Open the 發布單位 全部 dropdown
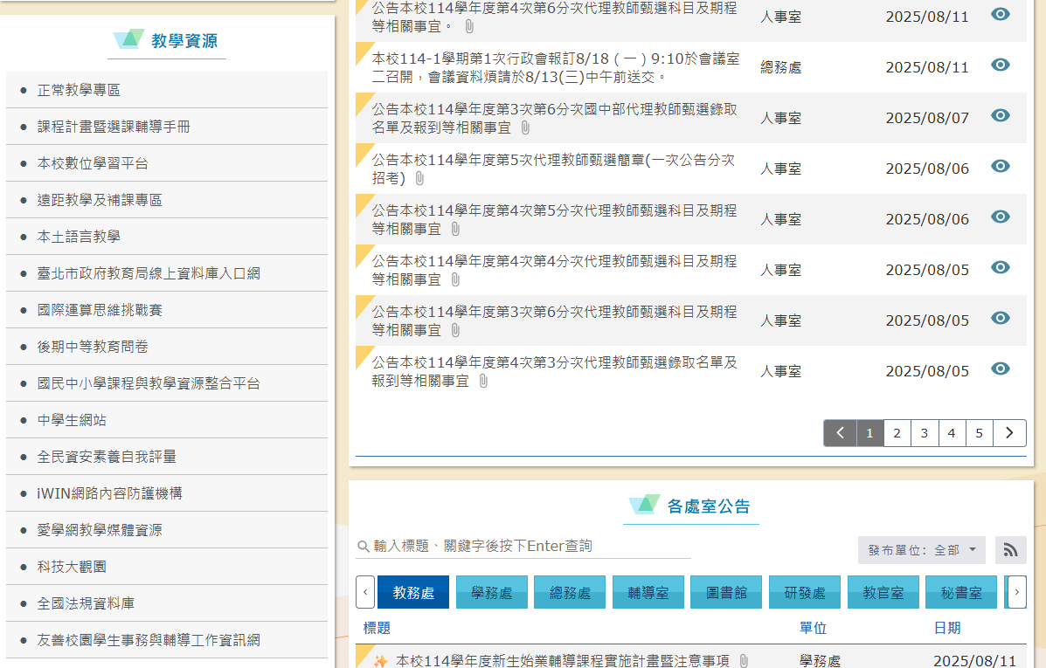Image resolution: width=1046 pixels, height=668 pixels. [921, 550]
